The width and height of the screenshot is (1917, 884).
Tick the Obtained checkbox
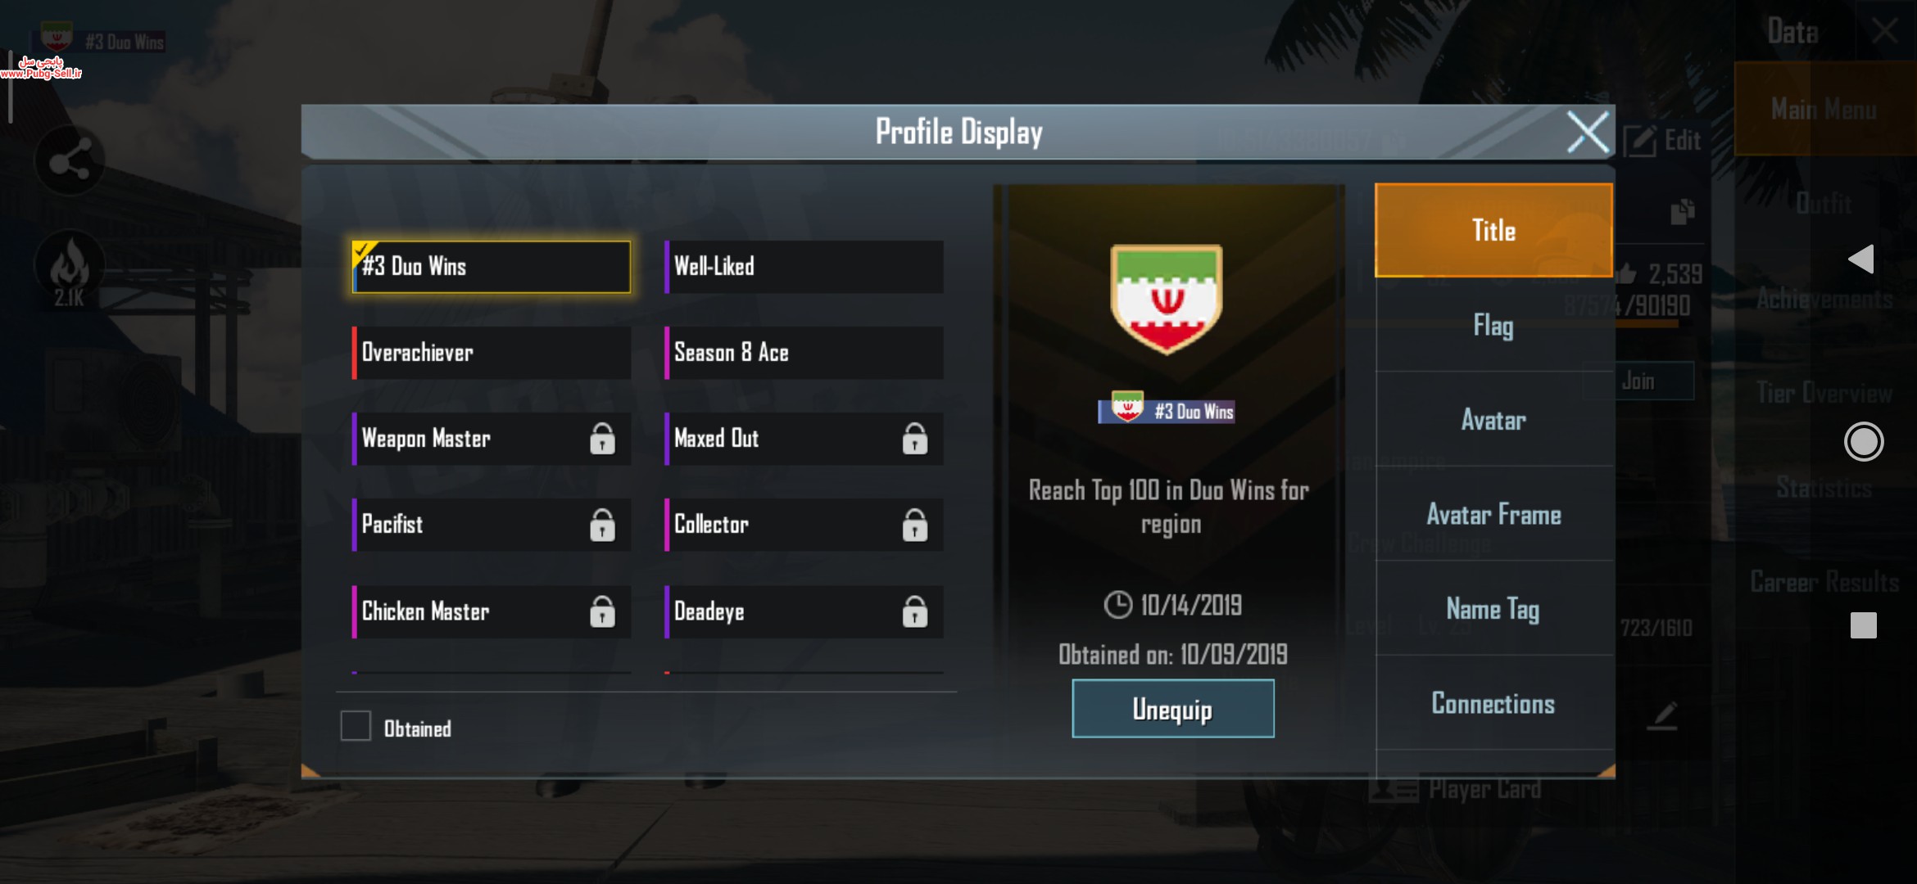(356, 726)
